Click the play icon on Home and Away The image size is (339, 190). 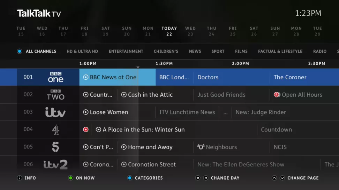click(x=124, y=147)
